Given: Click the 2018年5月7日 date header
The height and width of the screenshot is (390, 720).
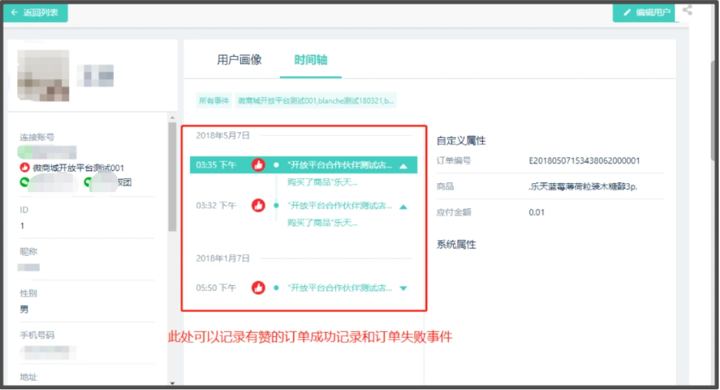Looking at the screenshot, I should pos(223,136).
